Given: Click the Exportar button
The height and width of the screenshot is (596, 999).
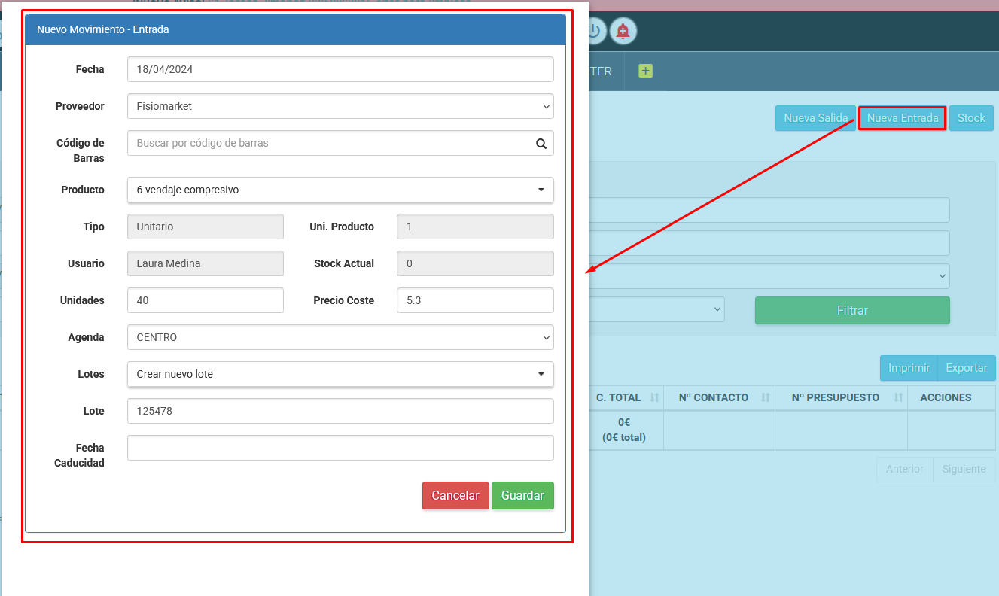Looking at the screenshot, I should [x=966, y=368].
